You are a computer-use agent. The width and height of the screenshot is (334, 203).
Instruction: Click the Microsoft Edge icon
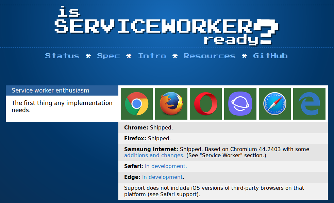pyautogui.click(x=309, y=104)
